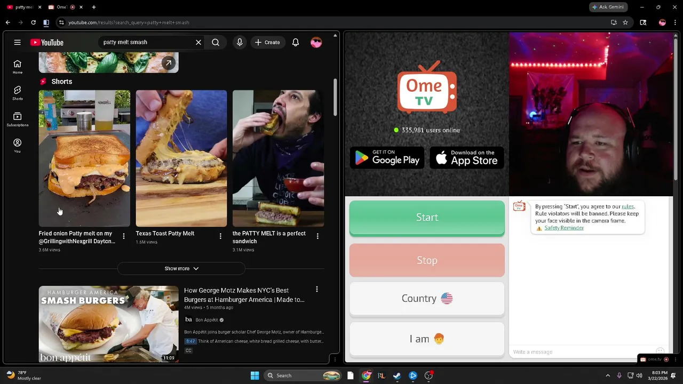Click the install app icon in address bar
The image size is (683, 384).
614,22
